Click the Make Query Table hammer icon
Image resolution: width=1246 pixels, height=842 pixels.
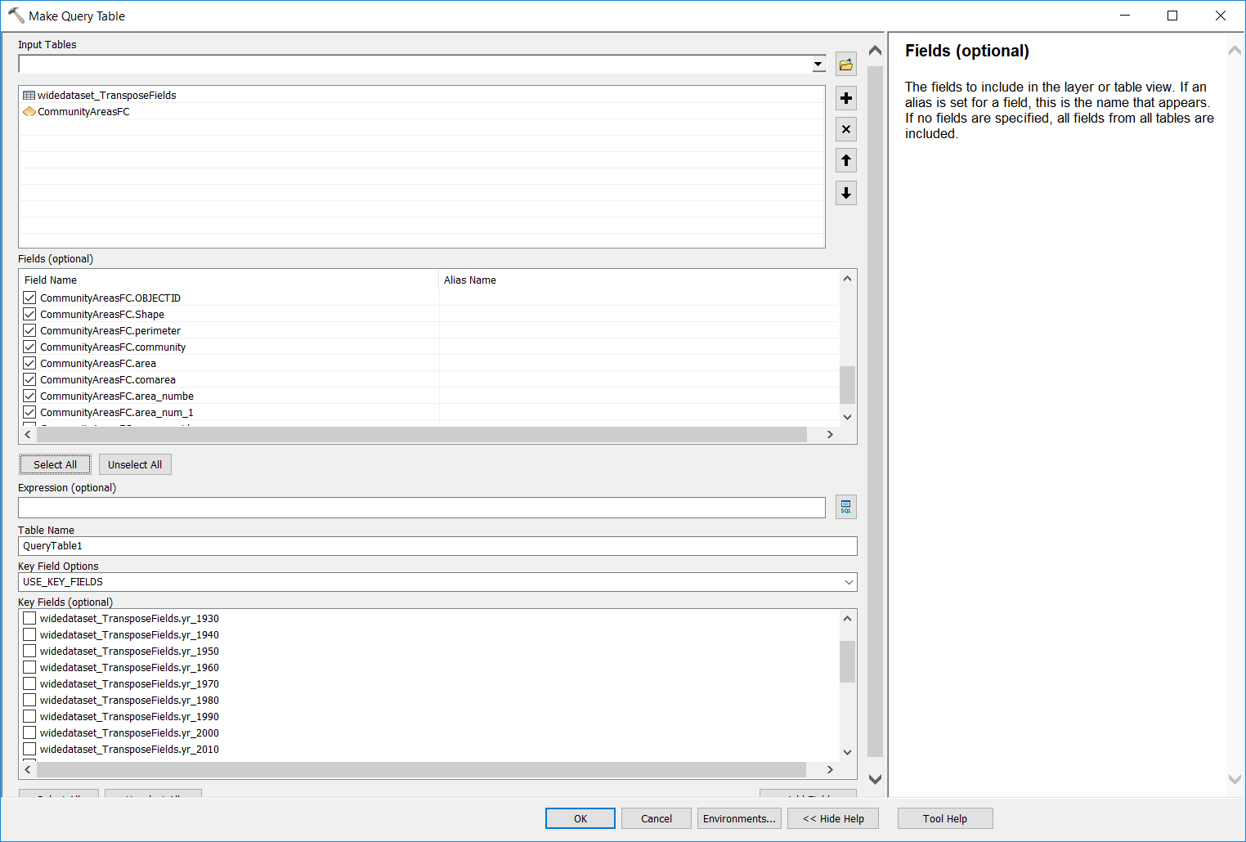point(16,16)
